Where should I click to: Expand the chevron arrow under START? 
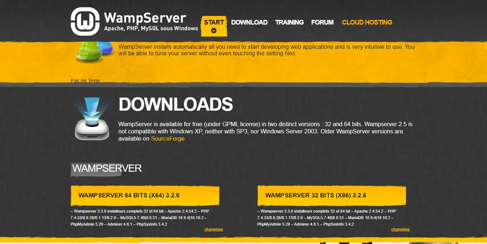coord(214,31)
